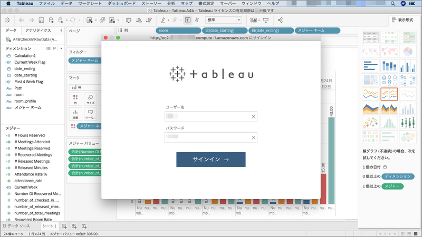Click the Current Week Flag dimension

pos(30,62)
